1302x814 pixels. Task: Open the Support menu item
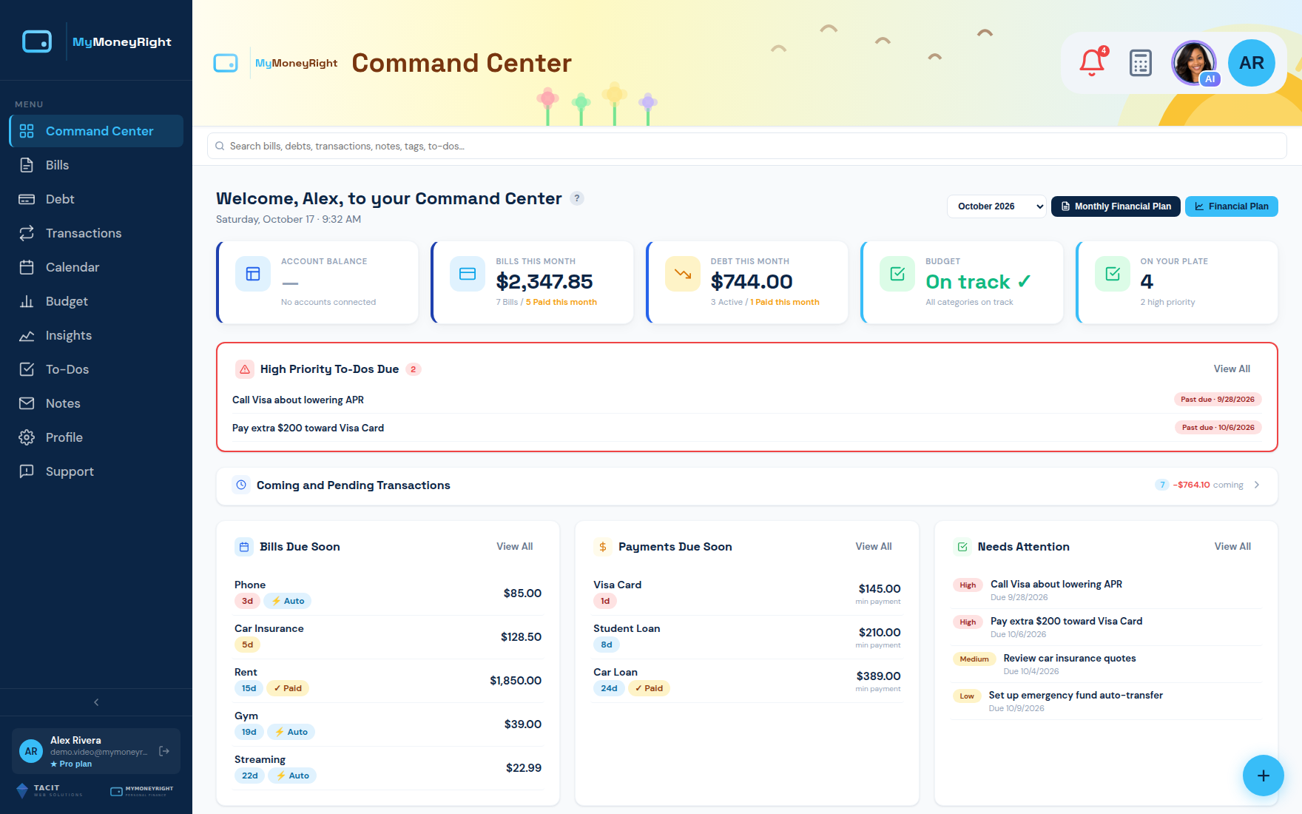tap(96, 471)
